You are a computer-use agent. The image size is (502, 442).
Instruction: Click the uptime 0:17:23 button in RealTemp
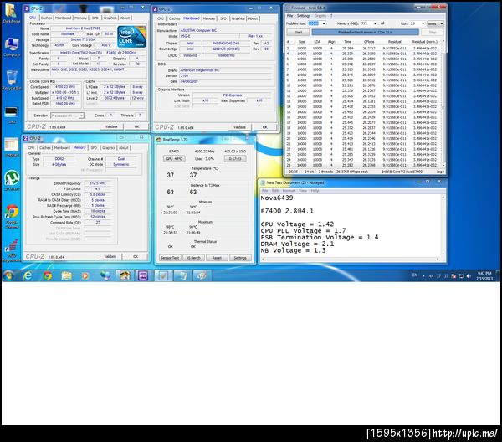coord(235,159)
